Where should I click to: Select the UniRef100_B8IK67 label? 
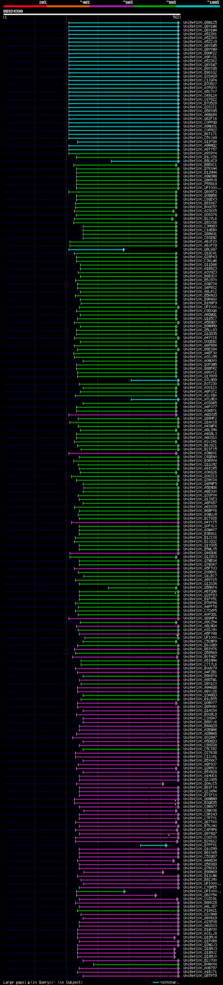point(200,203)
